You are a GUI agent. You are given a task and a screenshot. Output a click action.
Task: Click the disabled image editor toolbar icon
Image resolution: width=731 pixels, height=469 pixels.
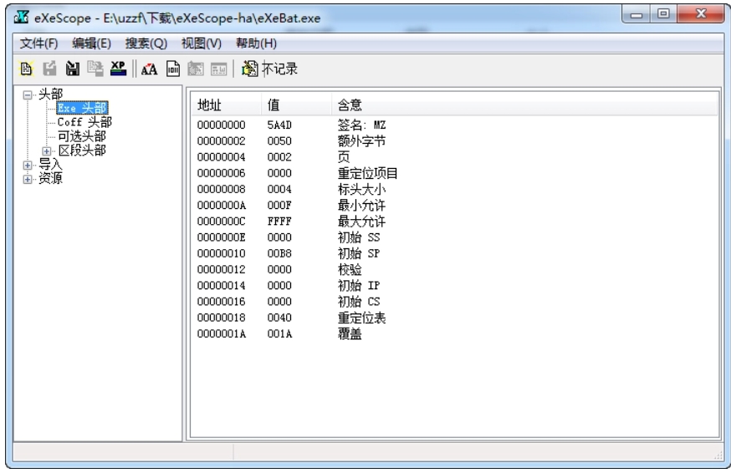196,69
